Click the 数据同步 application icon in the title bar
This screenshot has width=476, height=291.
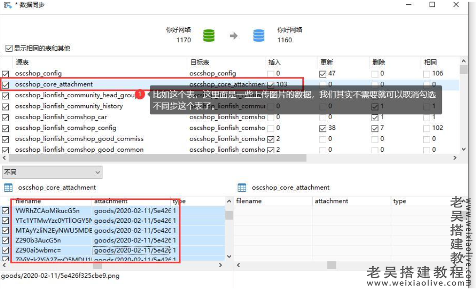(x=6, y=5)
